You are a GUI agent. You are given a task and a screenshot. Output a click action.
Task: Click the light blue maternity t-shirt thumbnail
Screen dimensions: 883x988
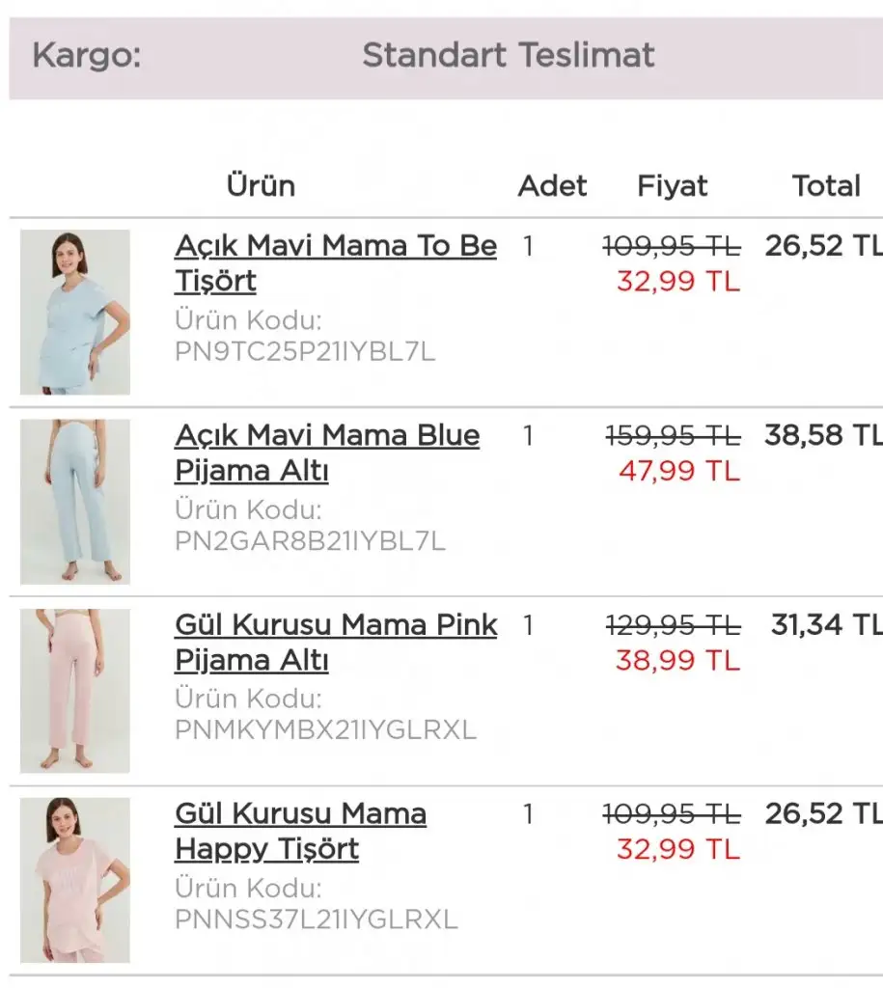point(75,312)
